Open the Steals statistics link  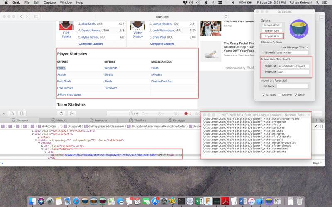[x=108, y=81]
